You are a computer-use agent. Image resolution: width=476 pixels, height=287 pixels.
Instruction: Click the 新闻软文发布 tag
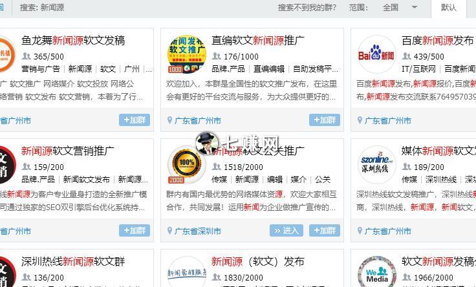87,179
